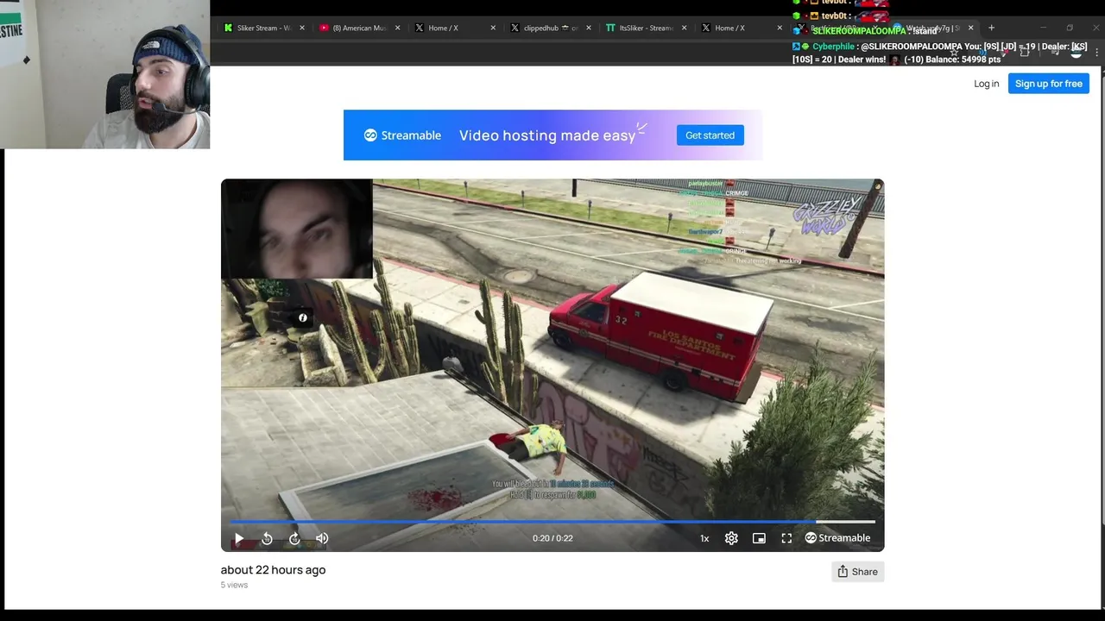This screenshot has width=1105, height=621.
Task: Click the 0:20 / 0:22 time display
Action: click(x=552, y=538)
